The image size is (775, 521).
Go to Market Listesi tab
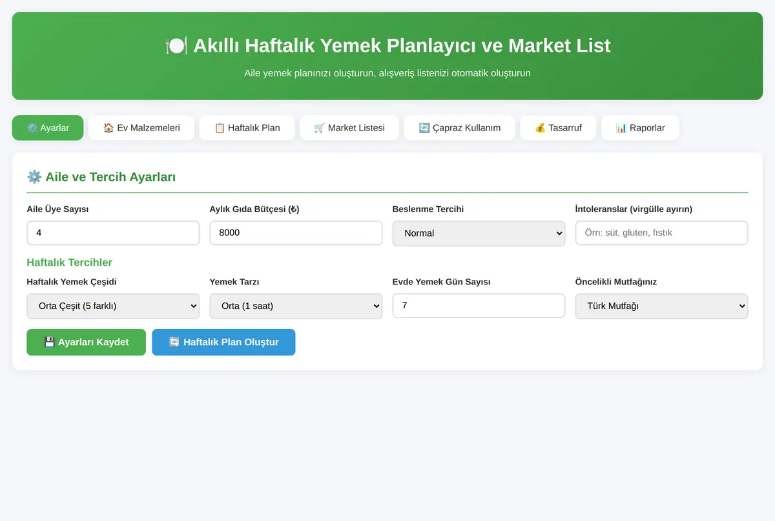[349, 128]
